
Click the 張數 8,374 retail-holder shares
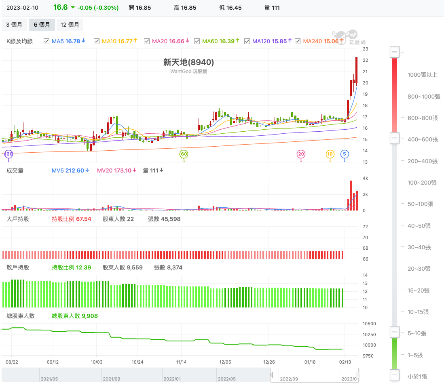[168, 267]
